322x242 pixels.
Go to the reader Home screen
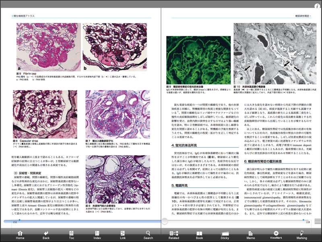(19, 234)
